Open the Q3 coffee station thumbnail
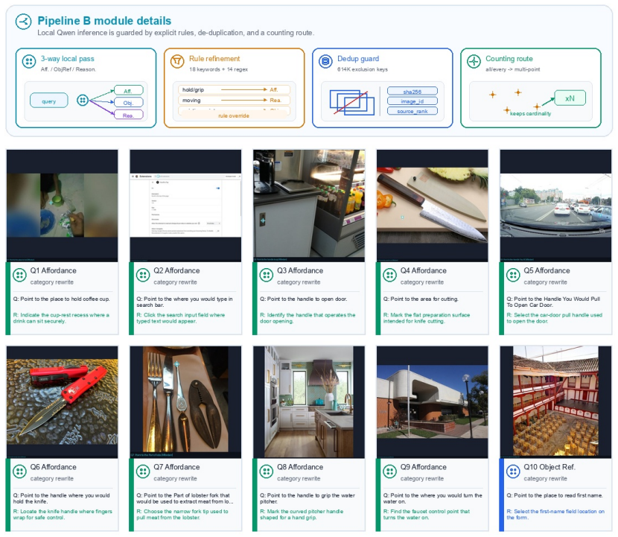This screenshot has width=618, height=537. [309, 205]
